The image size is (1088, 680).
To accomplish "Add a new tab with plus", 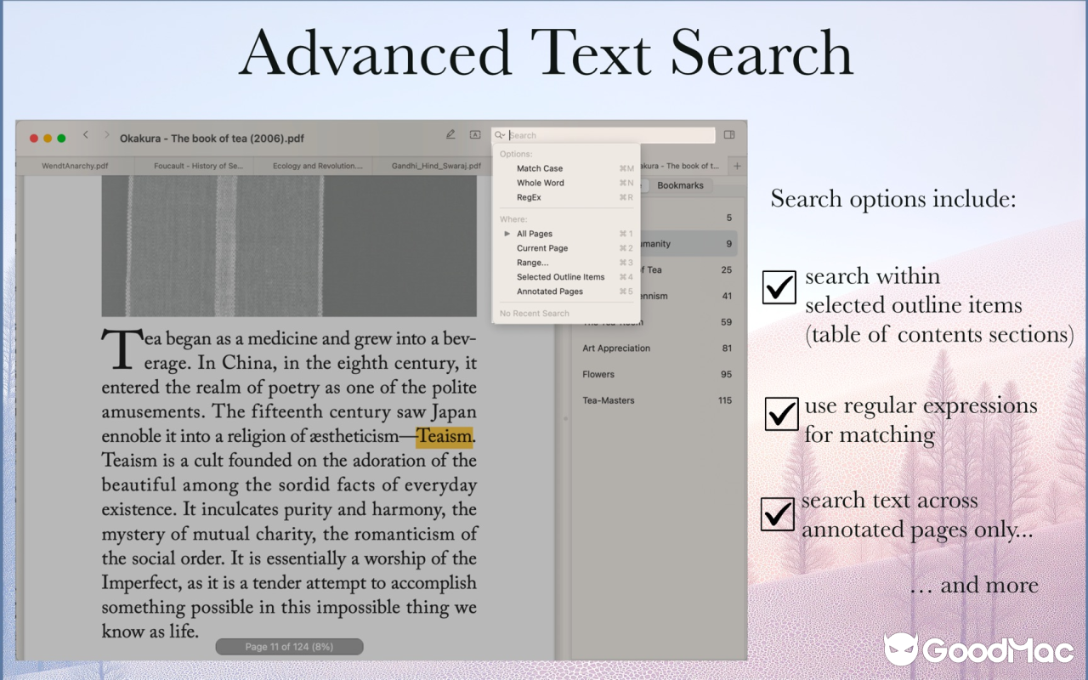I will 737,166.
